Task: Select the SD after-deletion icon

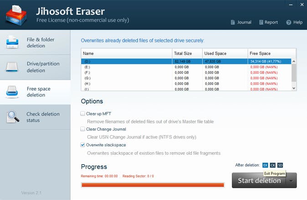Action: click(x=280, y=165)
